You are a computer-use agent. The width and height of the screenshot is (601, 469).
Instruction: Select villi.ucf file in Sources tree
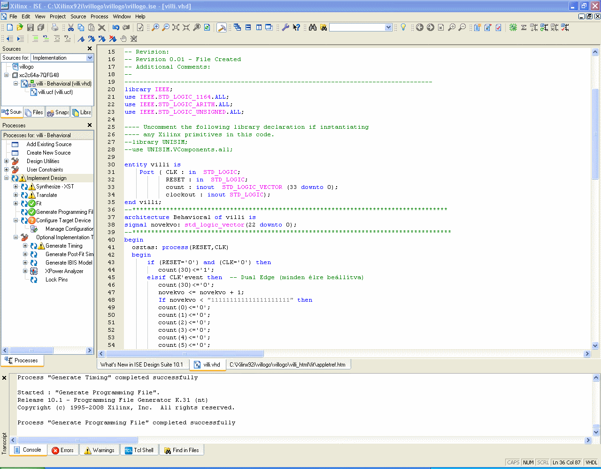point(55,92)
